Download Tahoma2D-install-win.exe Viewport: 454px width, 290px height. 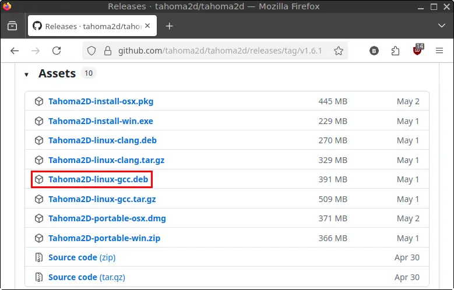pos(100,121)
